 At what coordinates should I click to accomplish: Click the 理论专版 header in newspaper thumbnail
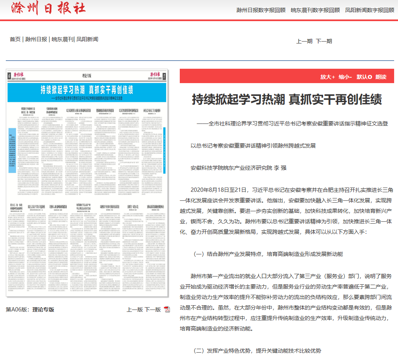point(87,76)
